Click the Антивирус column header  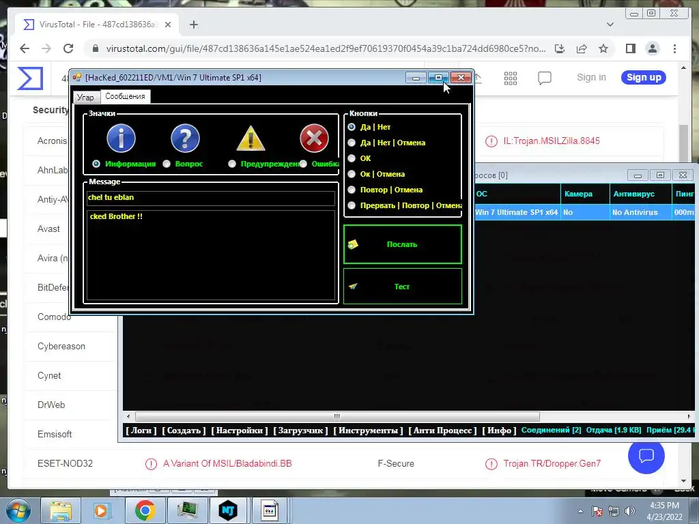click(x=640, y=194)
